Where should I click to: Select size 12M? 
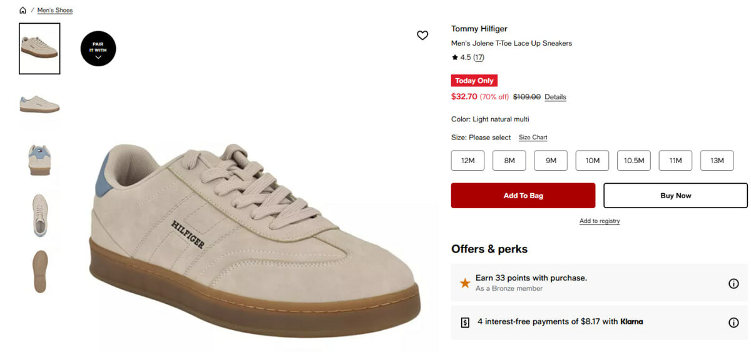467,161
